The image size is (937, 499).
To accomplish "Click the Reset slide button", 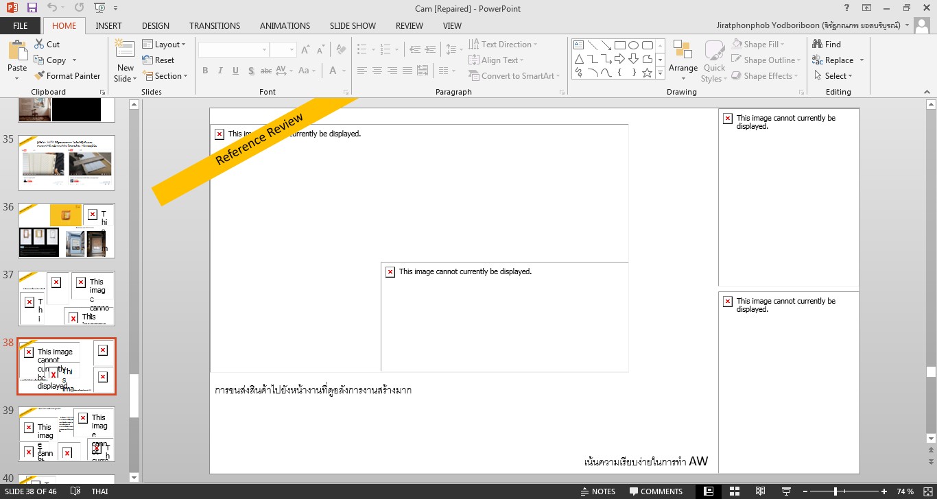I will [158, 60].
